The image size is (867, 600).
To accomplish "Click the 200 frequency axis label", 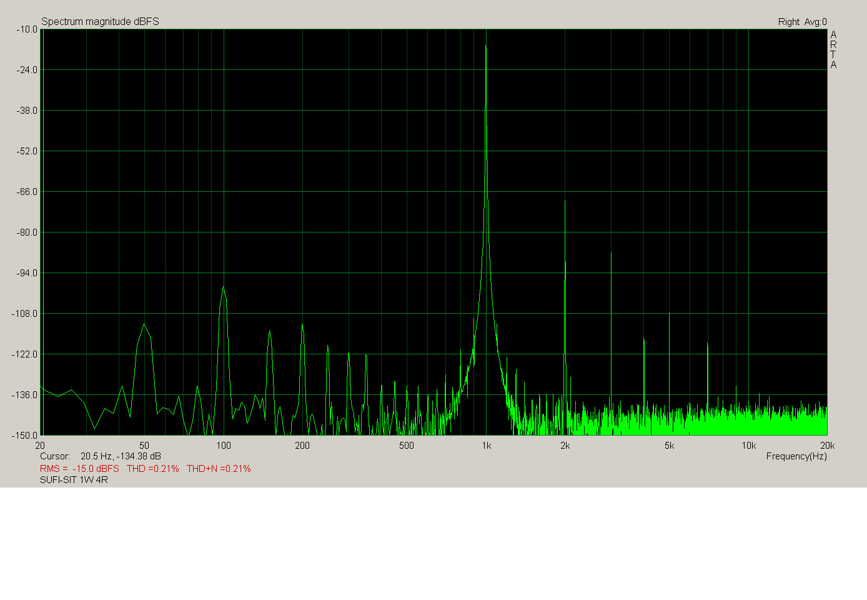I will (302, 446).
